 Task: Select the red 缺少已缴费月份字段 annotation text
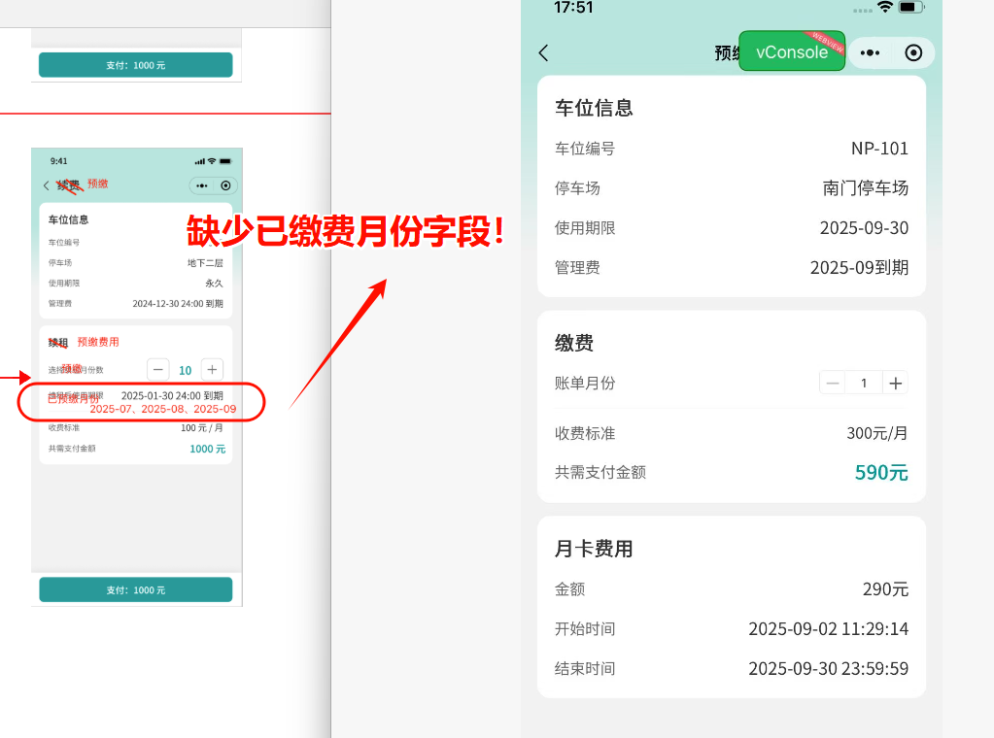(346, 232)
